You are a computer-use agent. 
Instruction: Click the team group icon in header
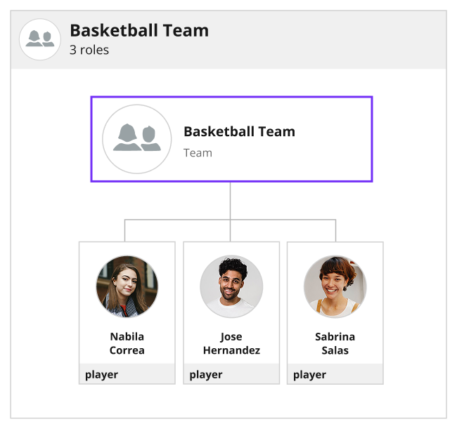(x=40, y=39)
